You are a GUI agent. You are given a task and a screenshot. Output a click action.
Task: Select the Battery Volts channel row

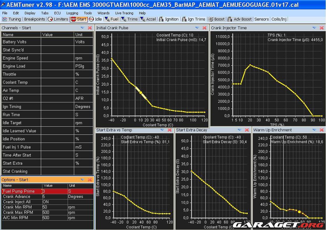[x=47, y=42]
